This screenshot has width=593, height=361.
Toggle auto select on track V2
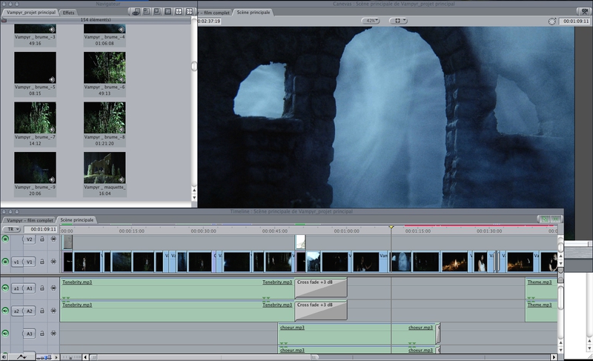tap(53, 239)
